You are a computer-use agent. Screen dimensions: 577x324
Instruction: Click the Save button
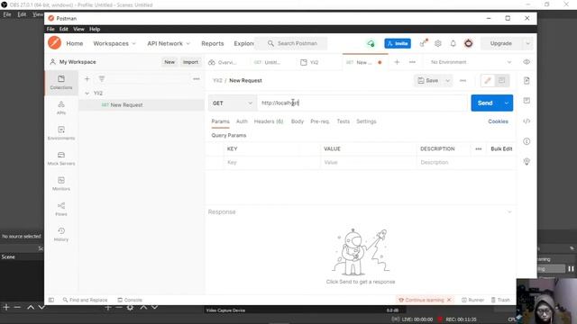pos(429,80)
